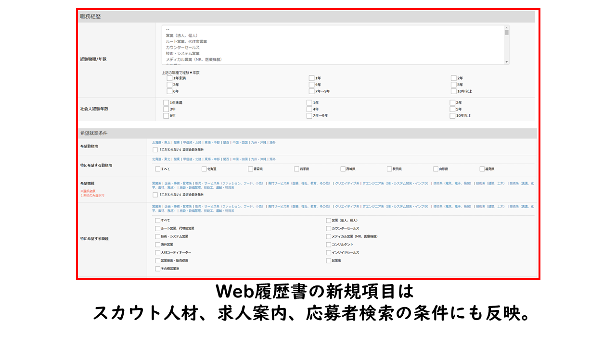Check 10年以上 under 経験職種/年数
Screen dimensions: 616x346
coord(453,91)
